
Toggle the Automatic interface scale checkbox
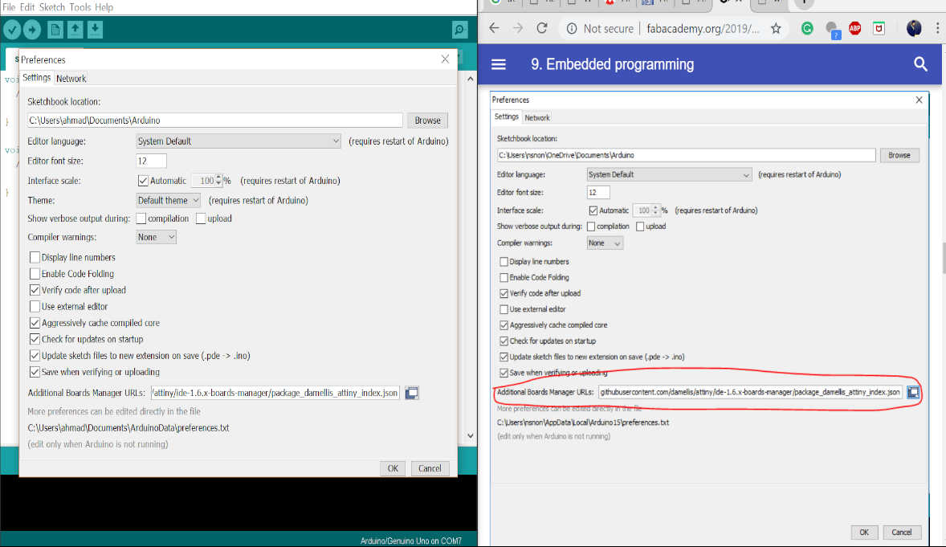tap(143, 181)
